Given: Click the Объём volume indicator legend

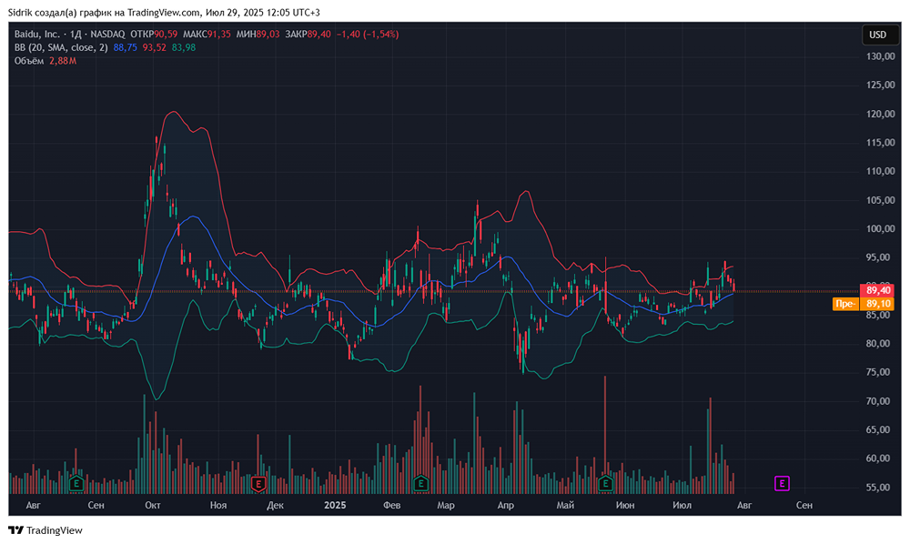Looking at the screenshot, I should 29,61.
